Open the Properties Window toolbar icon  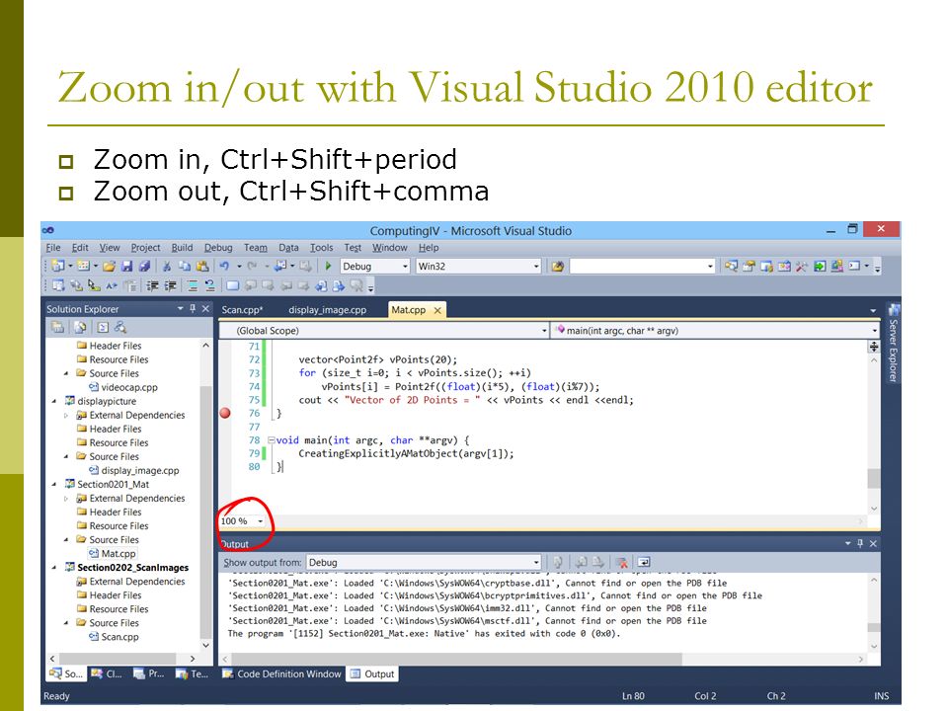click(750, 266)
